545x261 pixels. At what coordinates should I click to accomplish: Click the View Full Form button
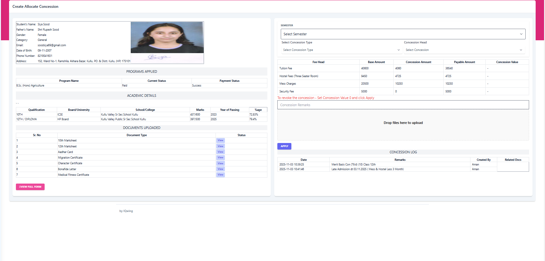[30, 187]
